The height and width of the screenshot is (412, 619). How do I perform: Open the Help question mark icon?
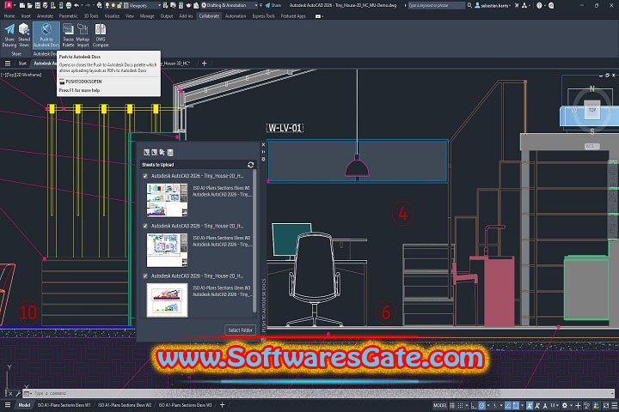point(539,5)
